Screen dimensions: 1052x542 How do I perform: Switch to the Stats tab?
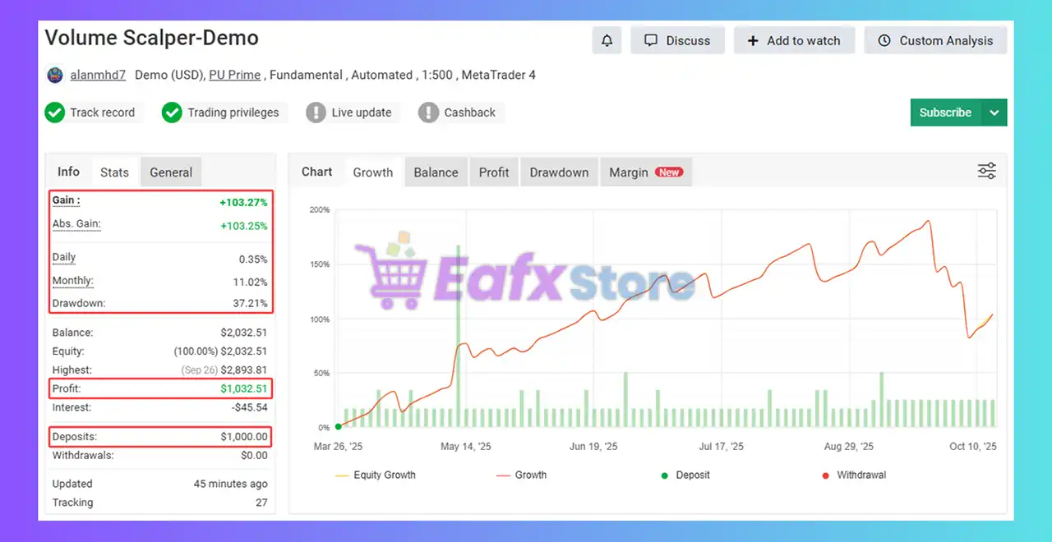click(x=114, y=172)
